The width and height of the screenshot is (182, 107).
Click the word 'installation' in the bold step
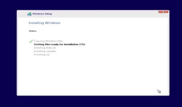coord(71,44)
